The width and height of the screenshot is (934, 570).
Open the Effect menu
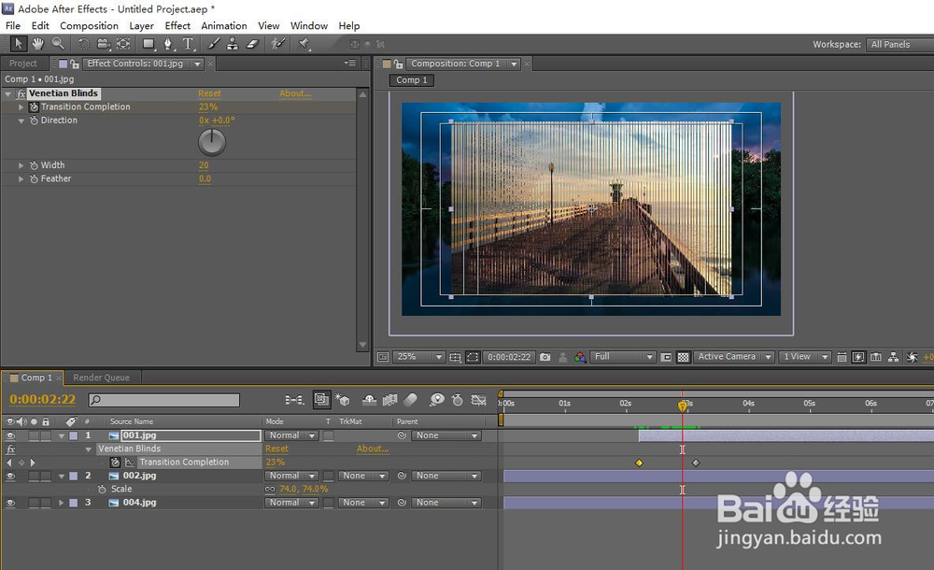click(177, 25)
